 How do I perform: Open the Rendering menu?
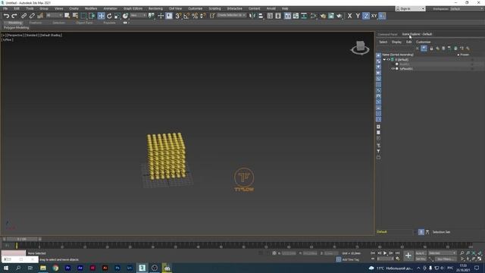coord(155,8)
